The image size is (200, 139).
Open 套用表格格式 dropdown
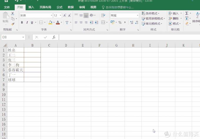[153, 18]
